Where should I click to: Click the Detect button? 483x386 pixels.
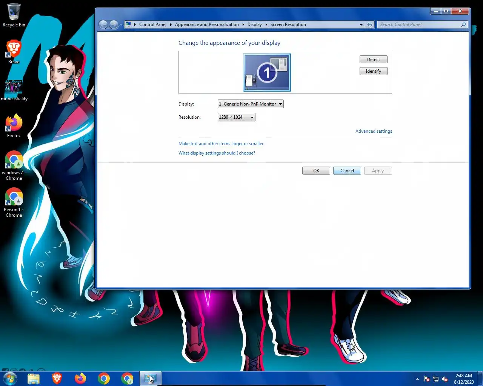(x=373, y=60)
